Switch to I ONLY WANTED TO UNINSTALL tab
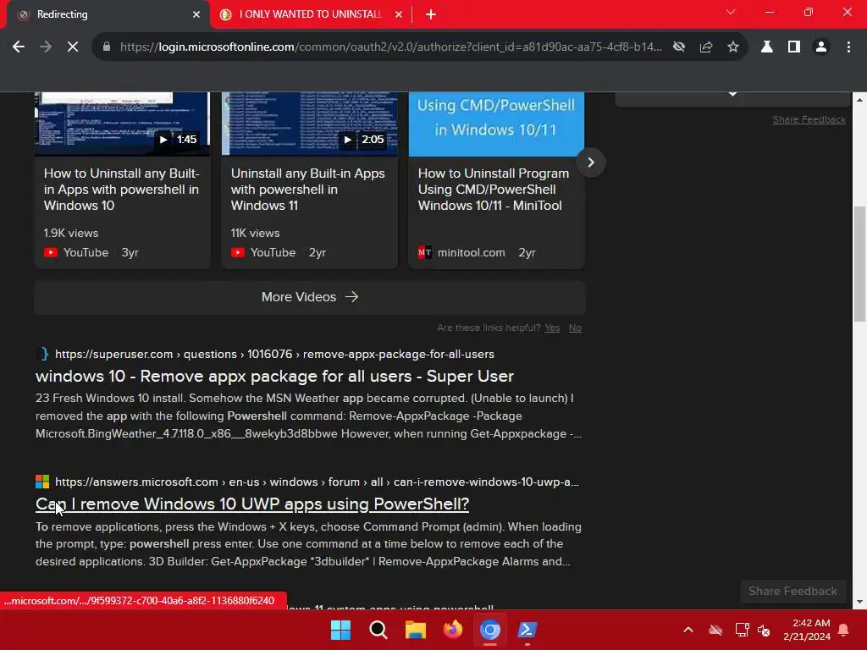Image resolution: width=867 pixels, height=650 pixels. (x=310, y=14)
